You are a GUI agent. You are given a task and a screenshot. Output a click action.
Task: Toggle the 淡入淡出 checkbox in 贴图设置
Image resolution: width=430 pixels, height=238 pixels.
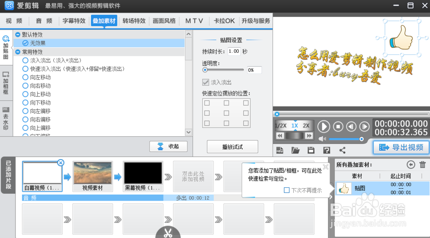[x=206, y=82]
